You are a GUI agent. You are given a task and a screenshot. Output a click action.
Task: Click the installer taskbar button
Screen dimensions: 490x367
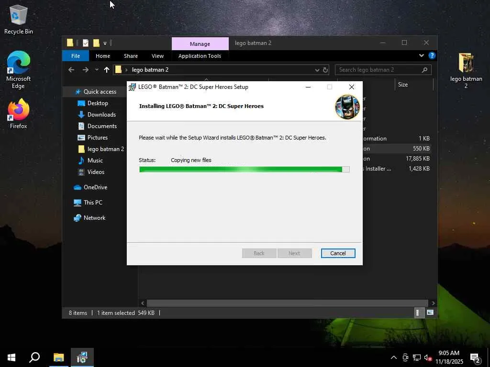(82, 357)
